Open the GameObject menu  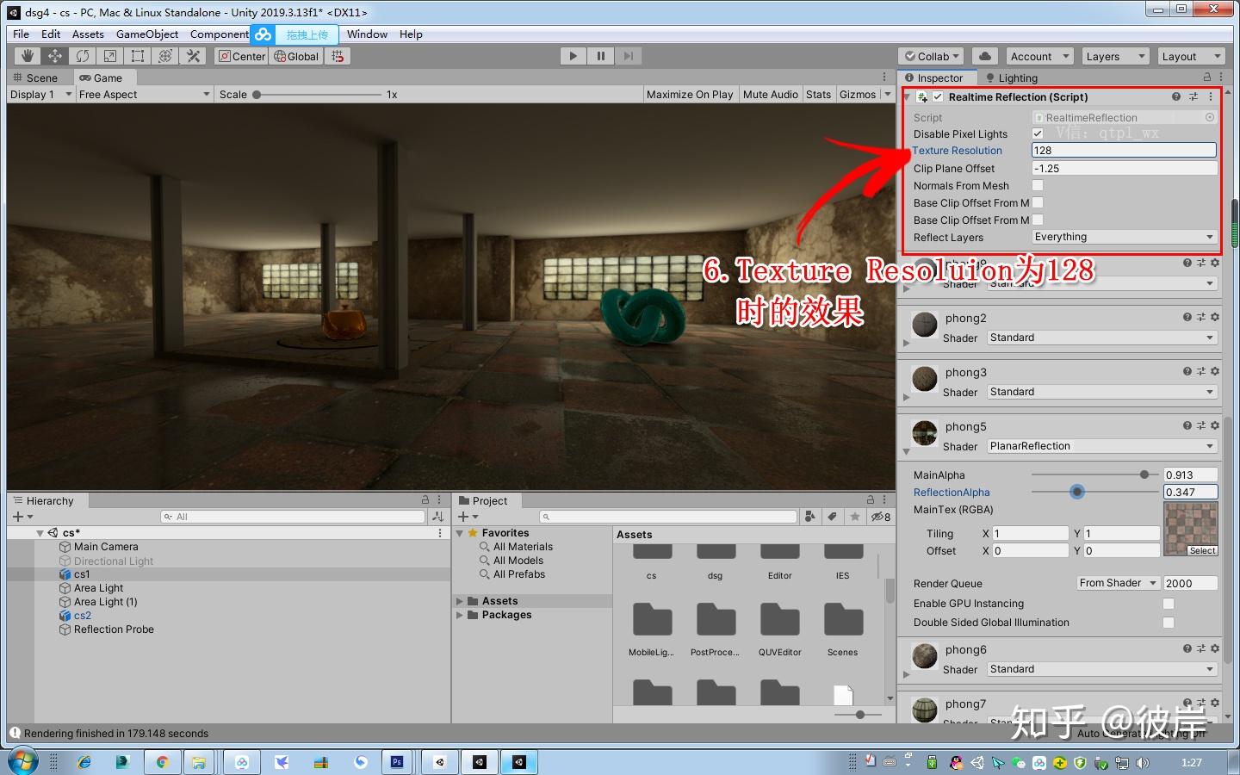pyautogui.click(x=146, y=34)
